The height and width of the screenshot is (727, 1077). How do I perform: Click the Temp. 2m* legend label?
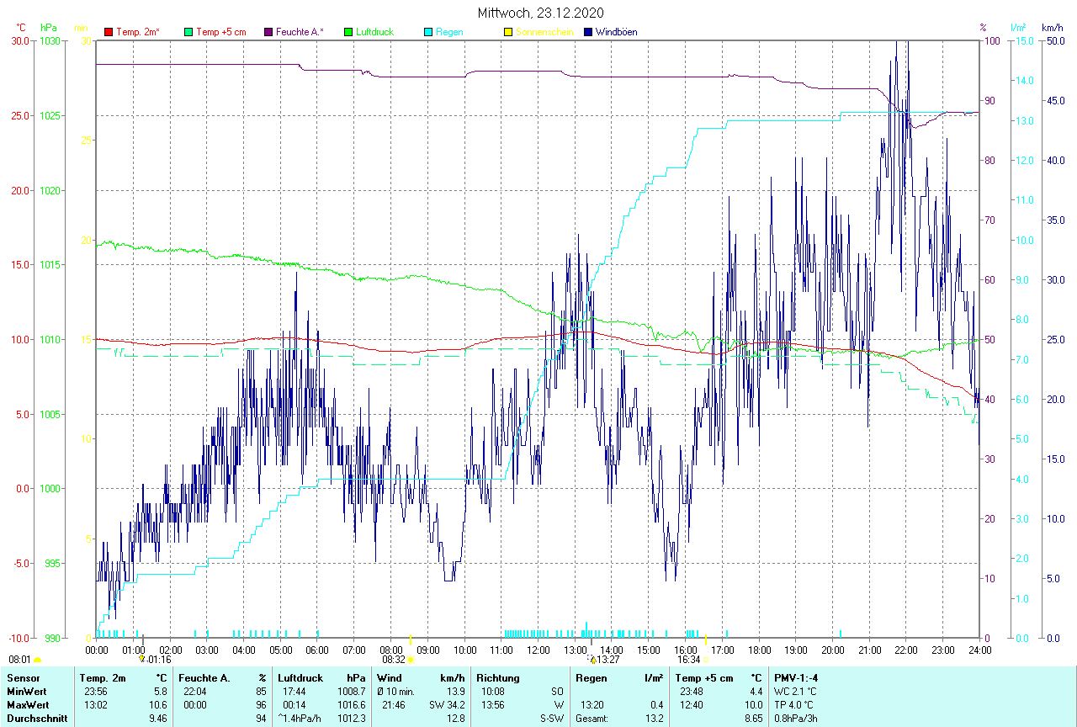(138, 32)
